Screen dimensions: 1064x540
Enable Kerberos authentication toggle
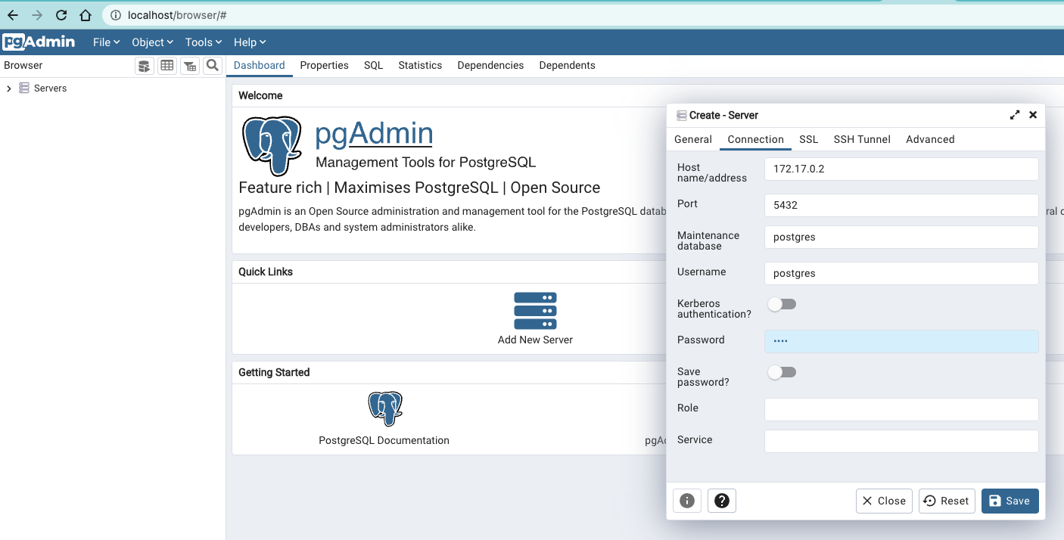[782, 304]
